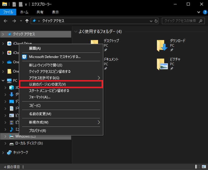This screenshot has width=208, height=170.
Task: Open the 新規作成(W) submenu
Action: coord(61,122)
